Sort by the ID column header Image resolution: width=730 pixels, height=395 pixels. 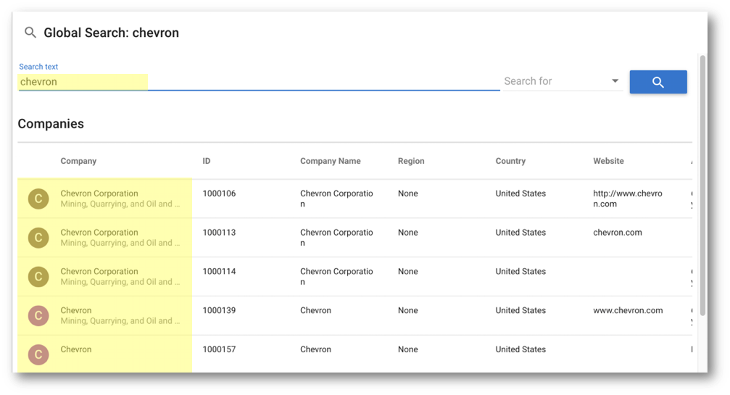point(207,161)
